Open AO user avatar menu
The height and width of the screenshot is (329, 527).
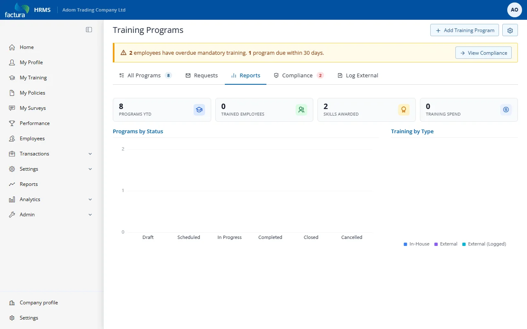click(515, 10)
